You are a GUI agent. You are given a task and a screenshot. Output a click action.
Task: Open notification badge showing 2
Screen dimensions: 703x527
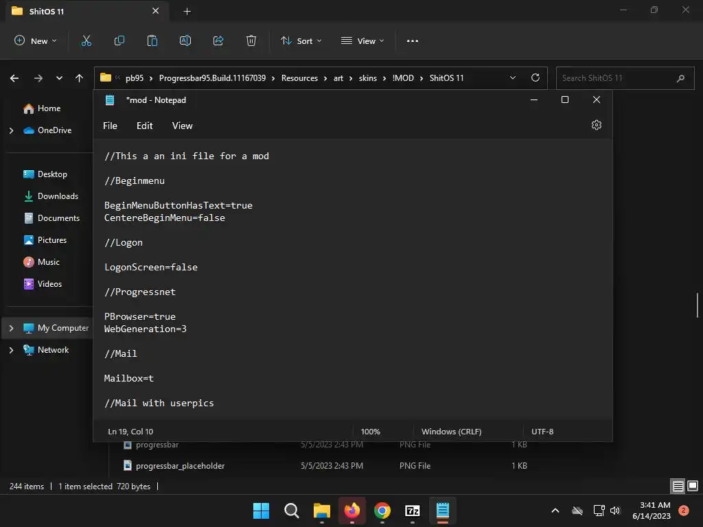[683, 511]
